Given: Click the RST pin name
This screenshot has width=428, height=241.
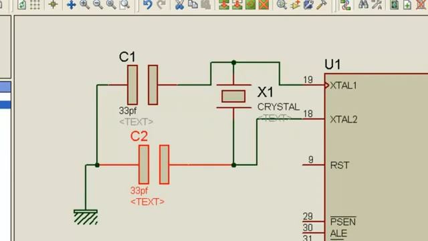Looking at the screenshot, I should [x=340, y=165].
